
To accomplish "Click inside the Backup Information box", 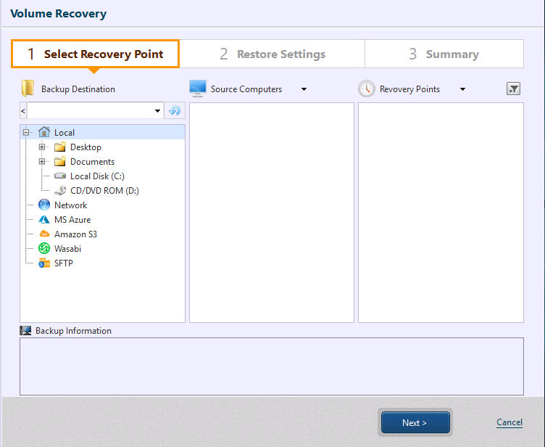I will (x=271, y=366).
